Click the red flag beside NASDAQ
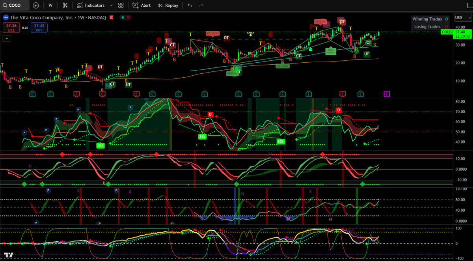The image size is (473, 261). (112, 17)
